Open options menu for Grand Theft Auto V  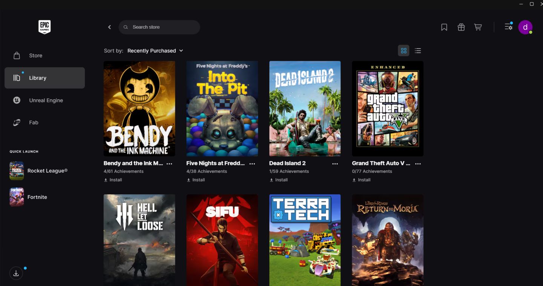(x=418, y=164)
